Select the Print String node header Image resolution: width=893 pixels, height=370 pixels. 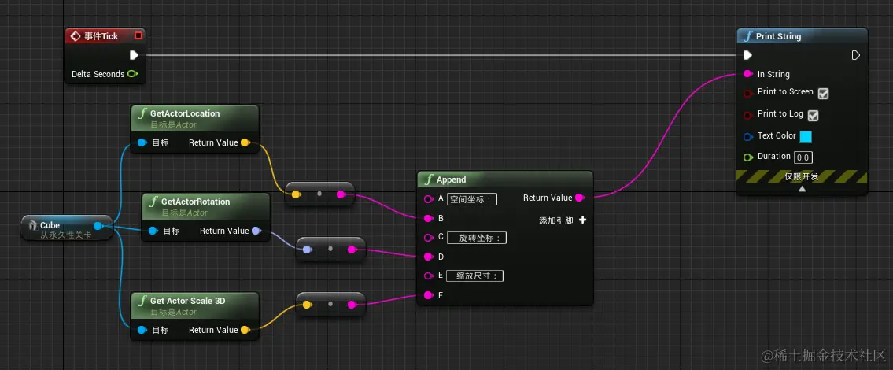(x=802, y=36)
